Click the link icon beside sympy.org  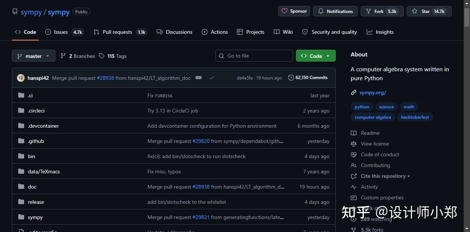[354, 92]
